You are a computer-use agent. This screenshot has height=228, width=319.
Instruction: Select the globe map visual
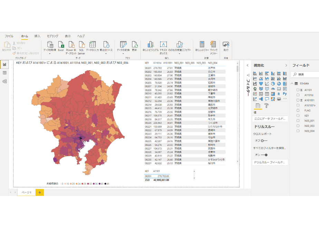pos(255,89)
